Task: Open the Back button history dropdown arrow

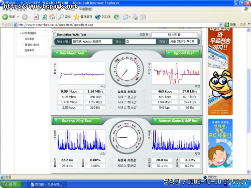Action: (18, 17)
